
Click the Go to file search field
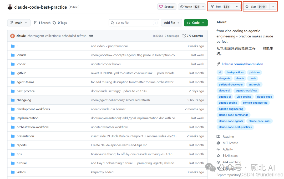[x=134, y=23]
